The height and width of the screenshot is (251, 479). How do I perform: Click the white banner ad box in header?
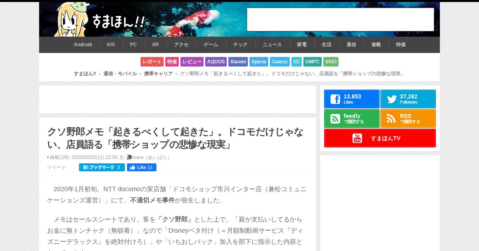(x=340, y=20)
